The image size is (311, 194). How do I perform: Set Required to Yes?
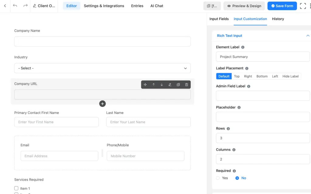(x=218, y=178)
